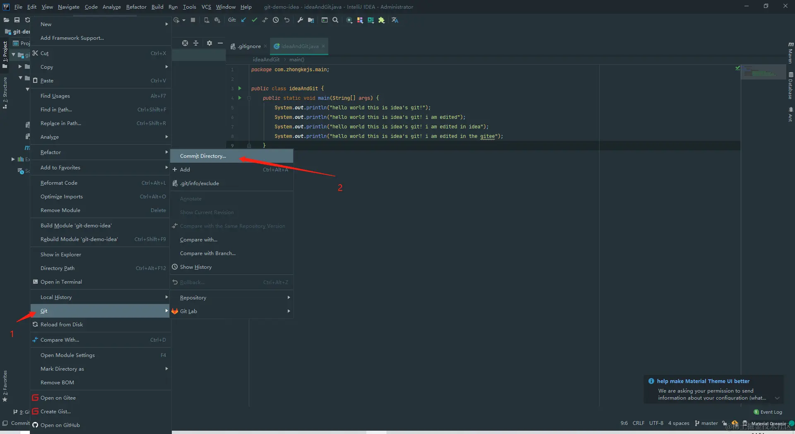Choose Show History in Git submenu
Viewport: 795px width, 434px height.
coord(231,267)
